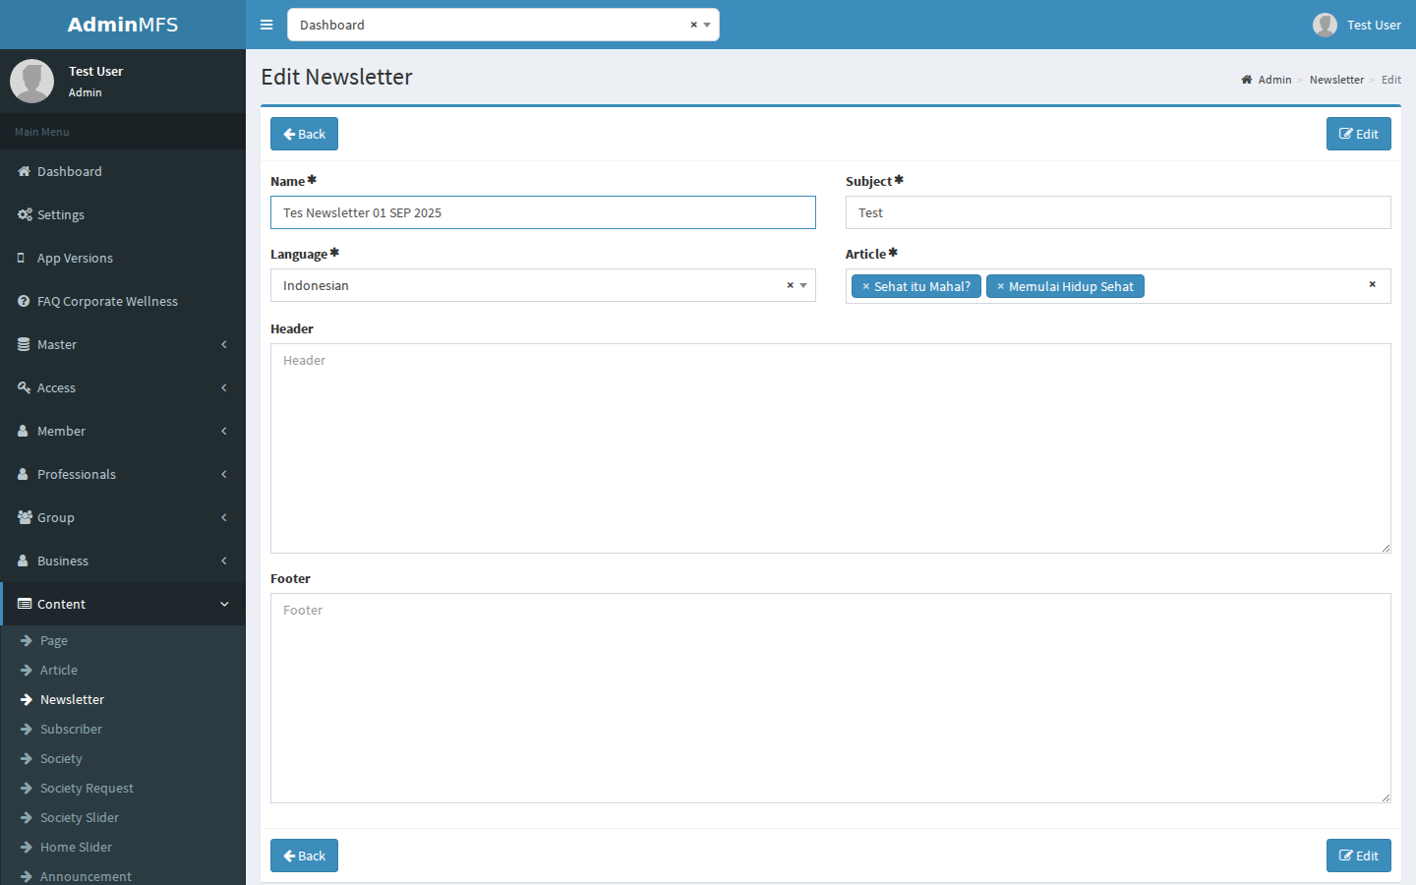The image size is (1416, 885).
Task: Click the top Back button
Action: point(304,134)
